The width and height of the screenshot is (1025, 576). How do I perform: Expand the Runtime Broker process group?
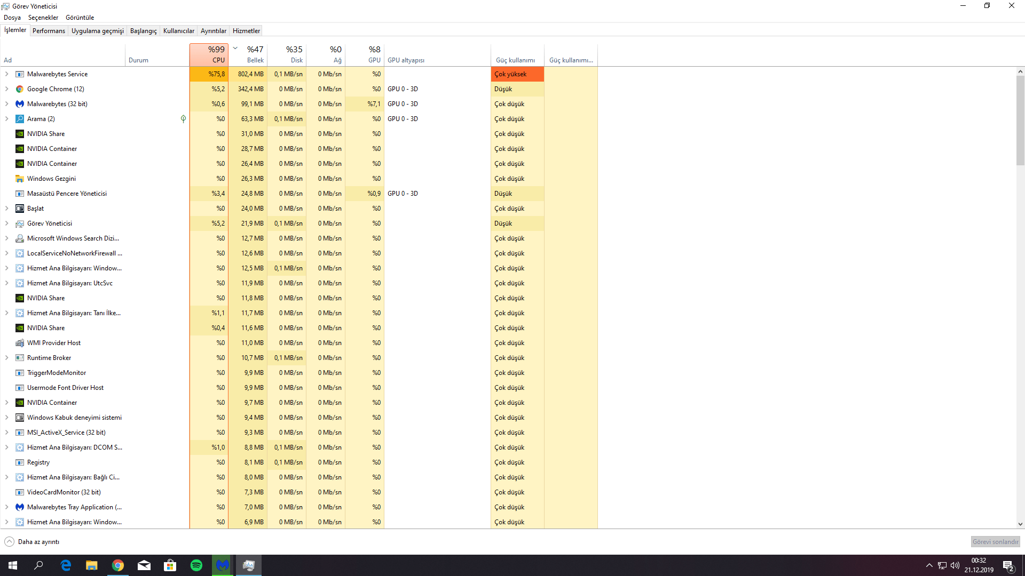tap(7, 358)
